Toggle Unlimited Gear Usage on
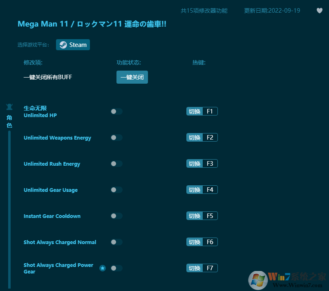The height and width of the screenshot is (291, 329). point(116,190)
